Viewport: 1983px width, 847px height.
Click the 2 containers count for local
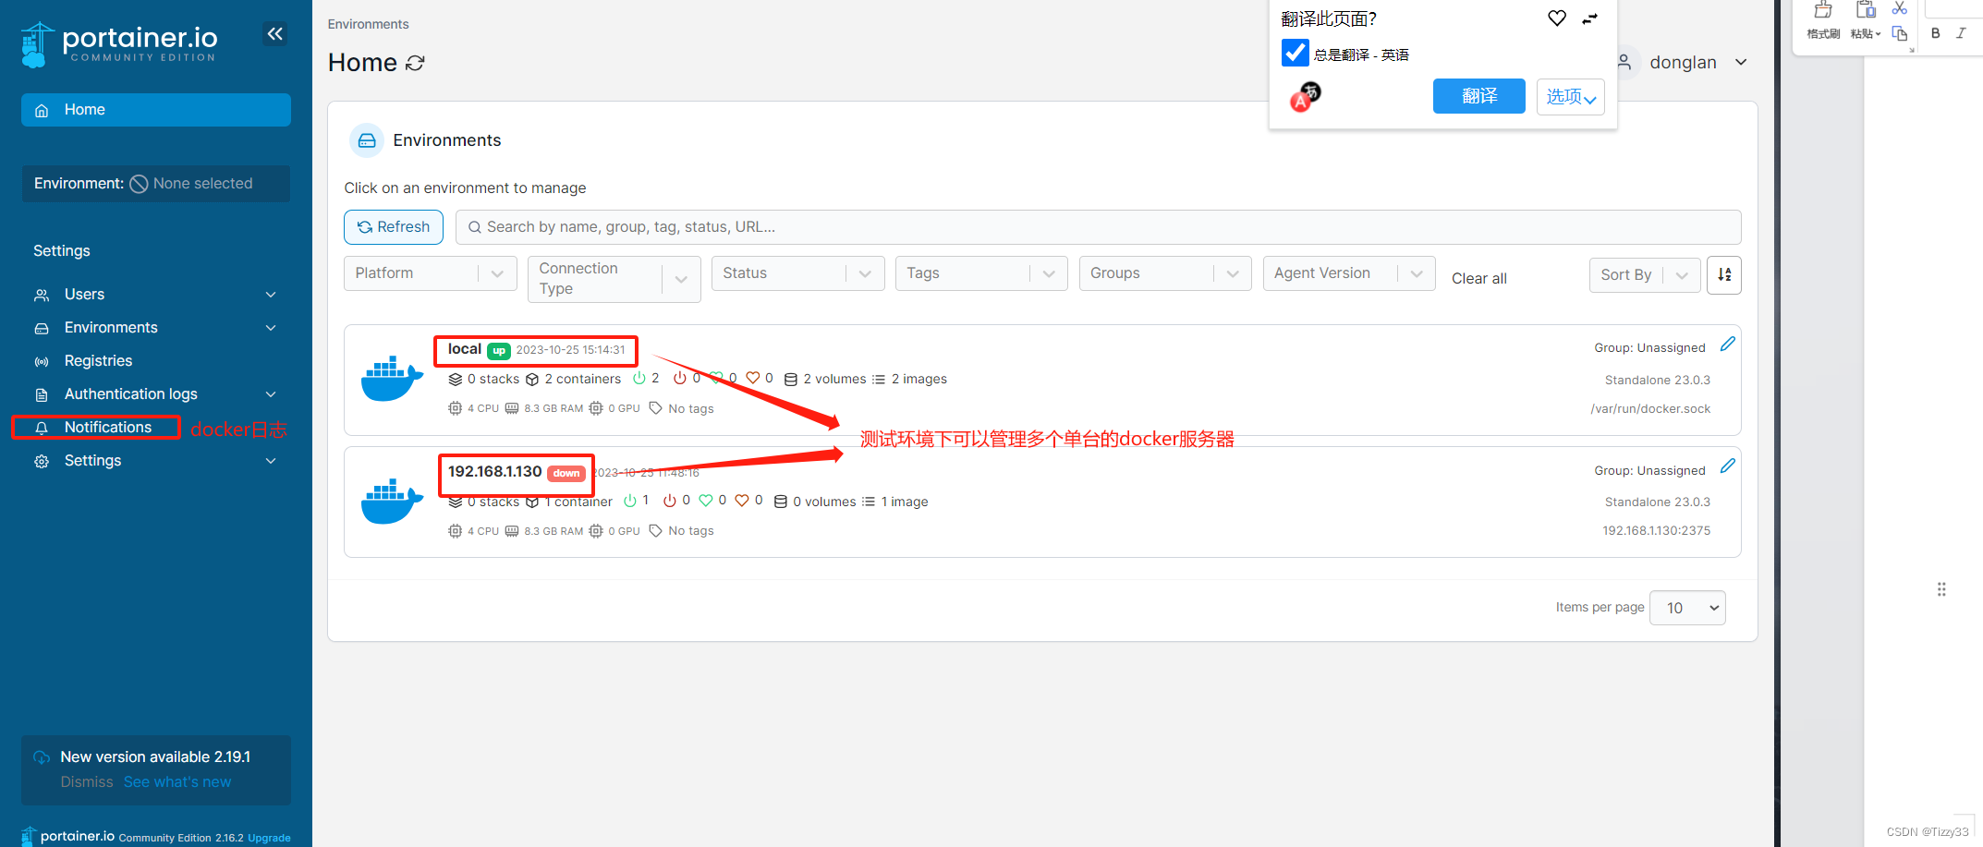(573, 380)
